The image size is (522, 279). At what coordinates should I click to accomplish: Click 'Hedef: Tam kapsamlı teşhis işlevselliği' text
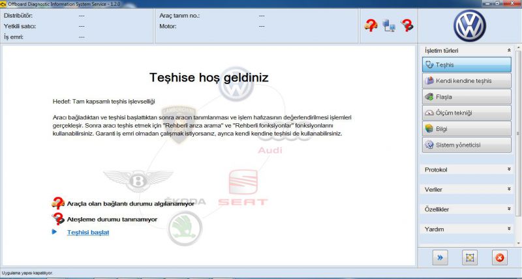[104, 102]
